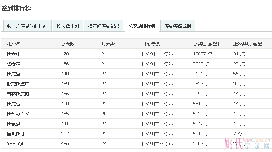Open user 姚先登 link
The height and width of the screenshot is (152, 272).
(14, 74)
